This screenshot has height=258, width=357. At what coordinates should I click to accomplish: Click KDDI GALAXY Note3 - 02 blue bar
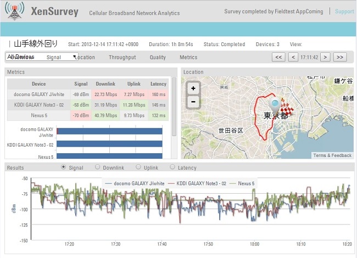tap(109, 144)
